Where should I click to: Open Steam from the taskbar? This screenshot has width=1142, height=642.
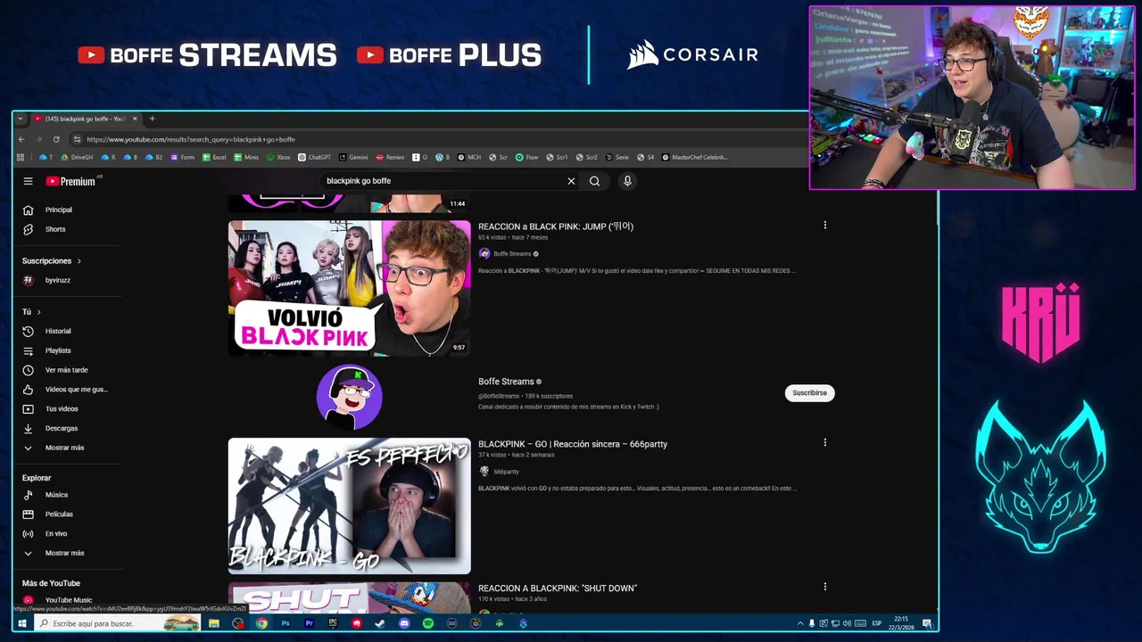click(380, 623)
